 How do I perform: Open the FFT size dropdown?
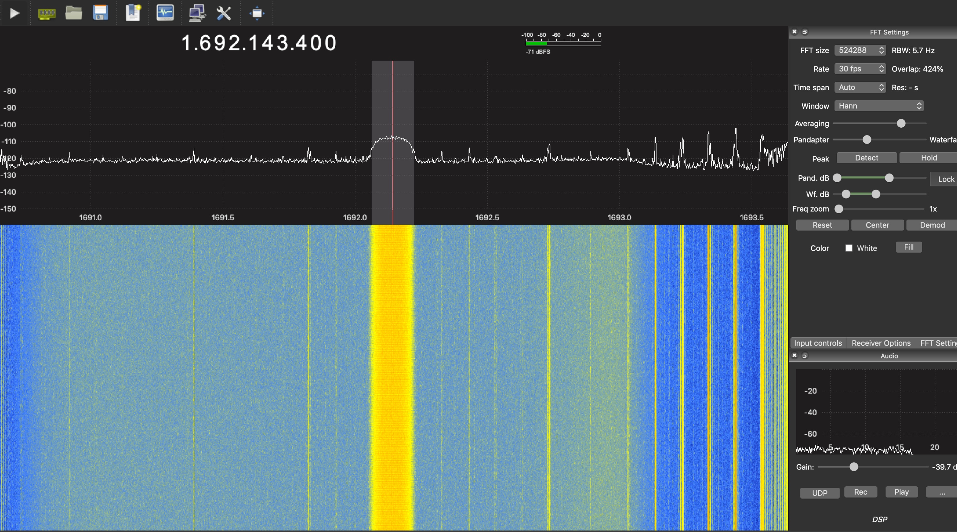click(x=860, y=50)
